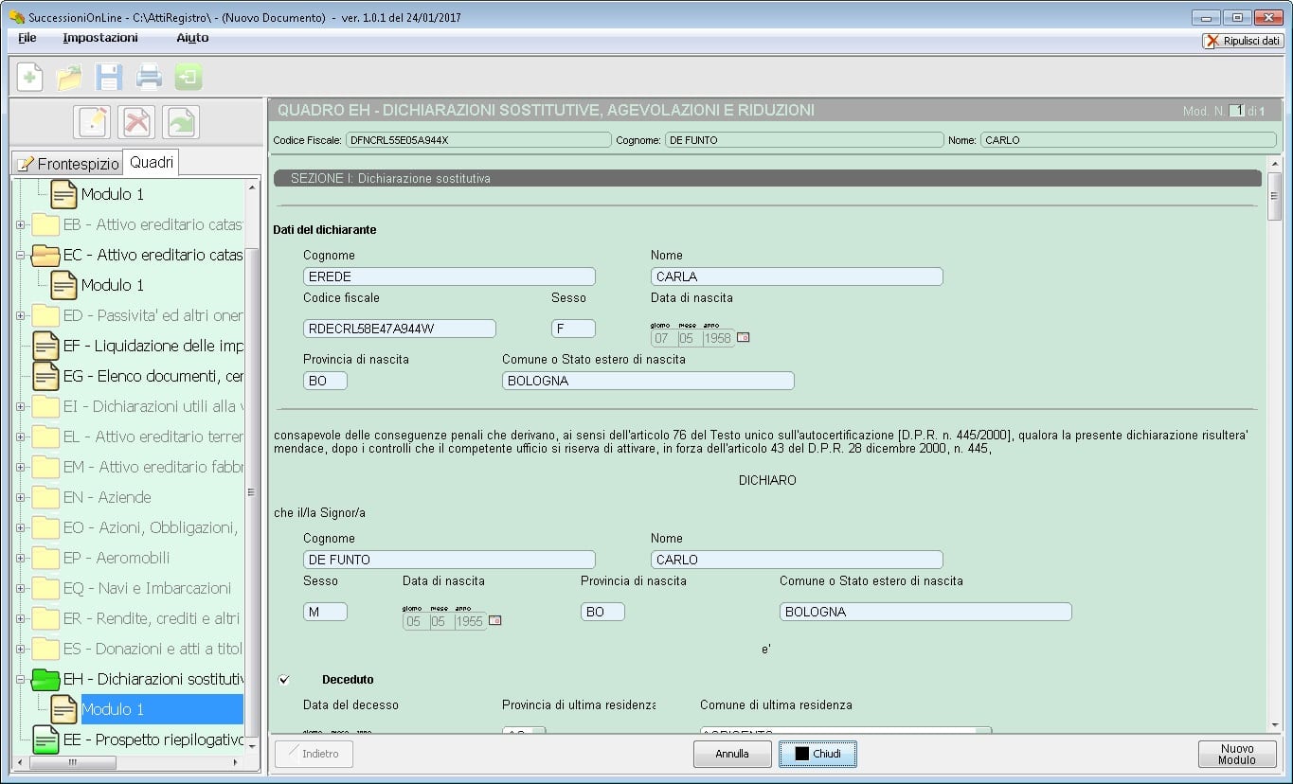Click the Chiudi button
The width and height of the screenshot is (1293, 784).
[817, 754]
